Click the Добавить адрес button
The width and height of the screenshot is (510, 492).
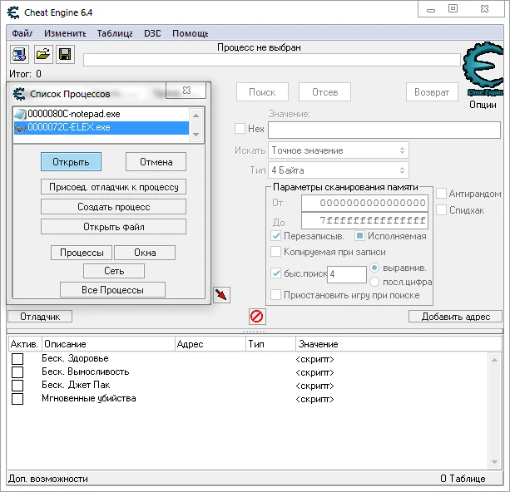[455, 317]
